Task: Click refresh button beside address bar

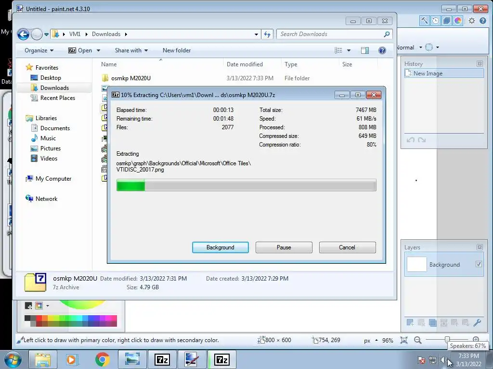Action: click(267, 34)
